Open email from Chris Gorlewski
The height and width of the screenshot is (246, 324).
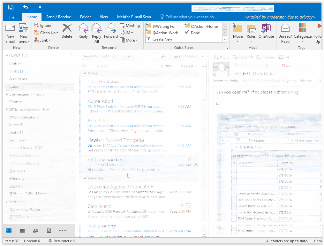(139, 86)
